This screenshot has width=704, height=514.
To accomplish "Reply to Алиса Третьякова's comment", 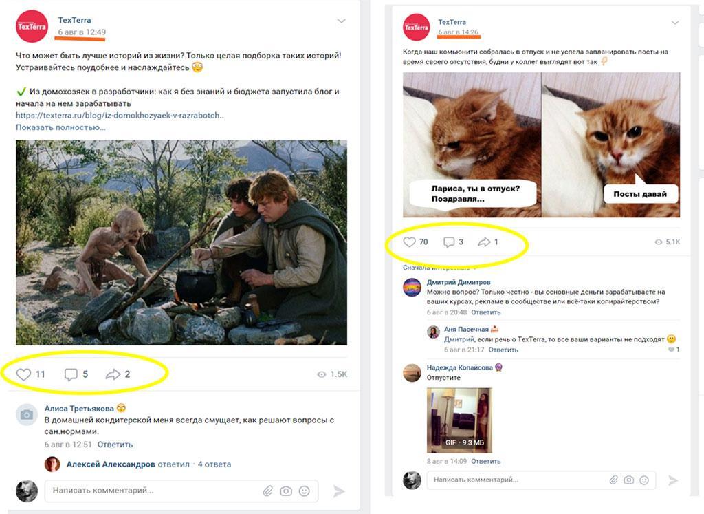I will [115, 445].
